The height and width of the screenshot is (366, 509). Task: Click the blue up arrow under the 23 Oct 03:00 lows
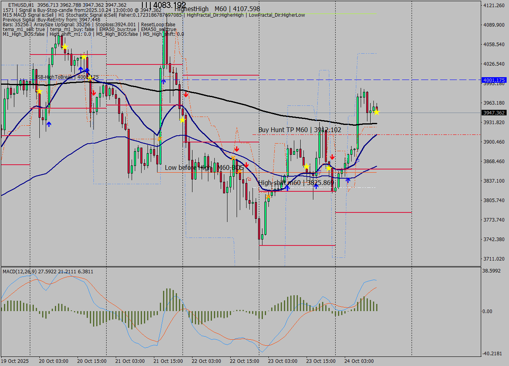point(287,187)
